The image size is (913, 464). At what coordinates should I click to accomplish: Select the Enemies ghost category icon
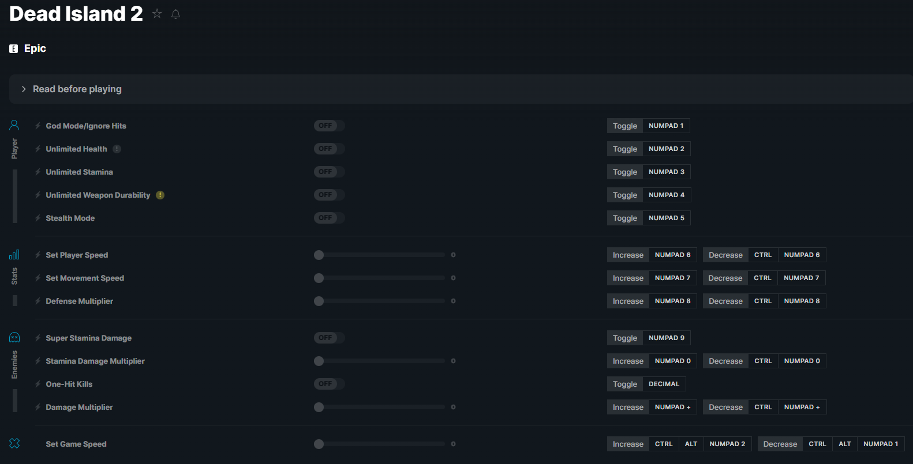click(14, 337)
